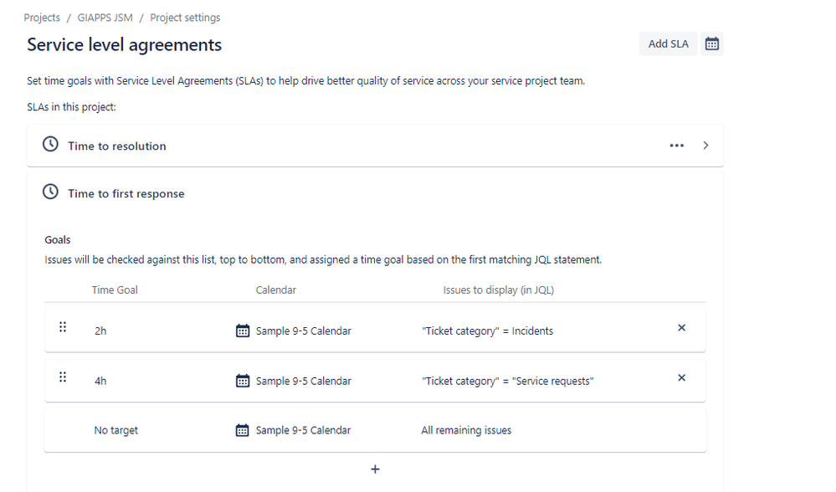Open Sample 9-5 Calendar in the No target row
836x492 pixels.
pos(303,430)
